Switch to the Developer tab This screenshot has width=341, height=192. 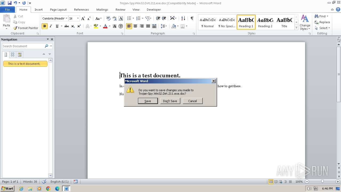click(x=154, y=10)
